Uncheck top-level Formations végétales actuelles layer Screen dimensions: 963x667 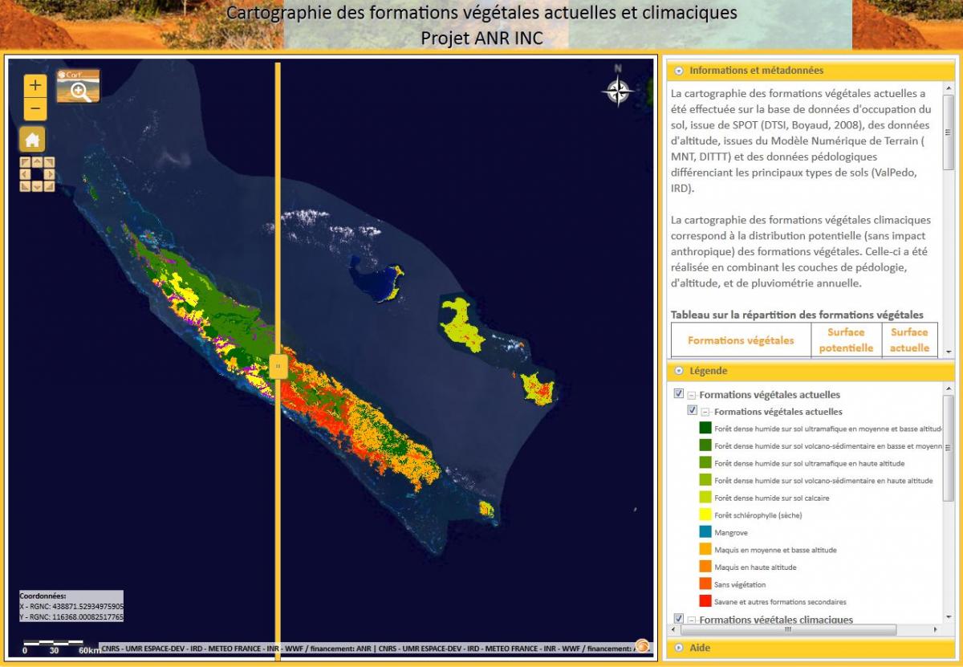pos(679,394)
